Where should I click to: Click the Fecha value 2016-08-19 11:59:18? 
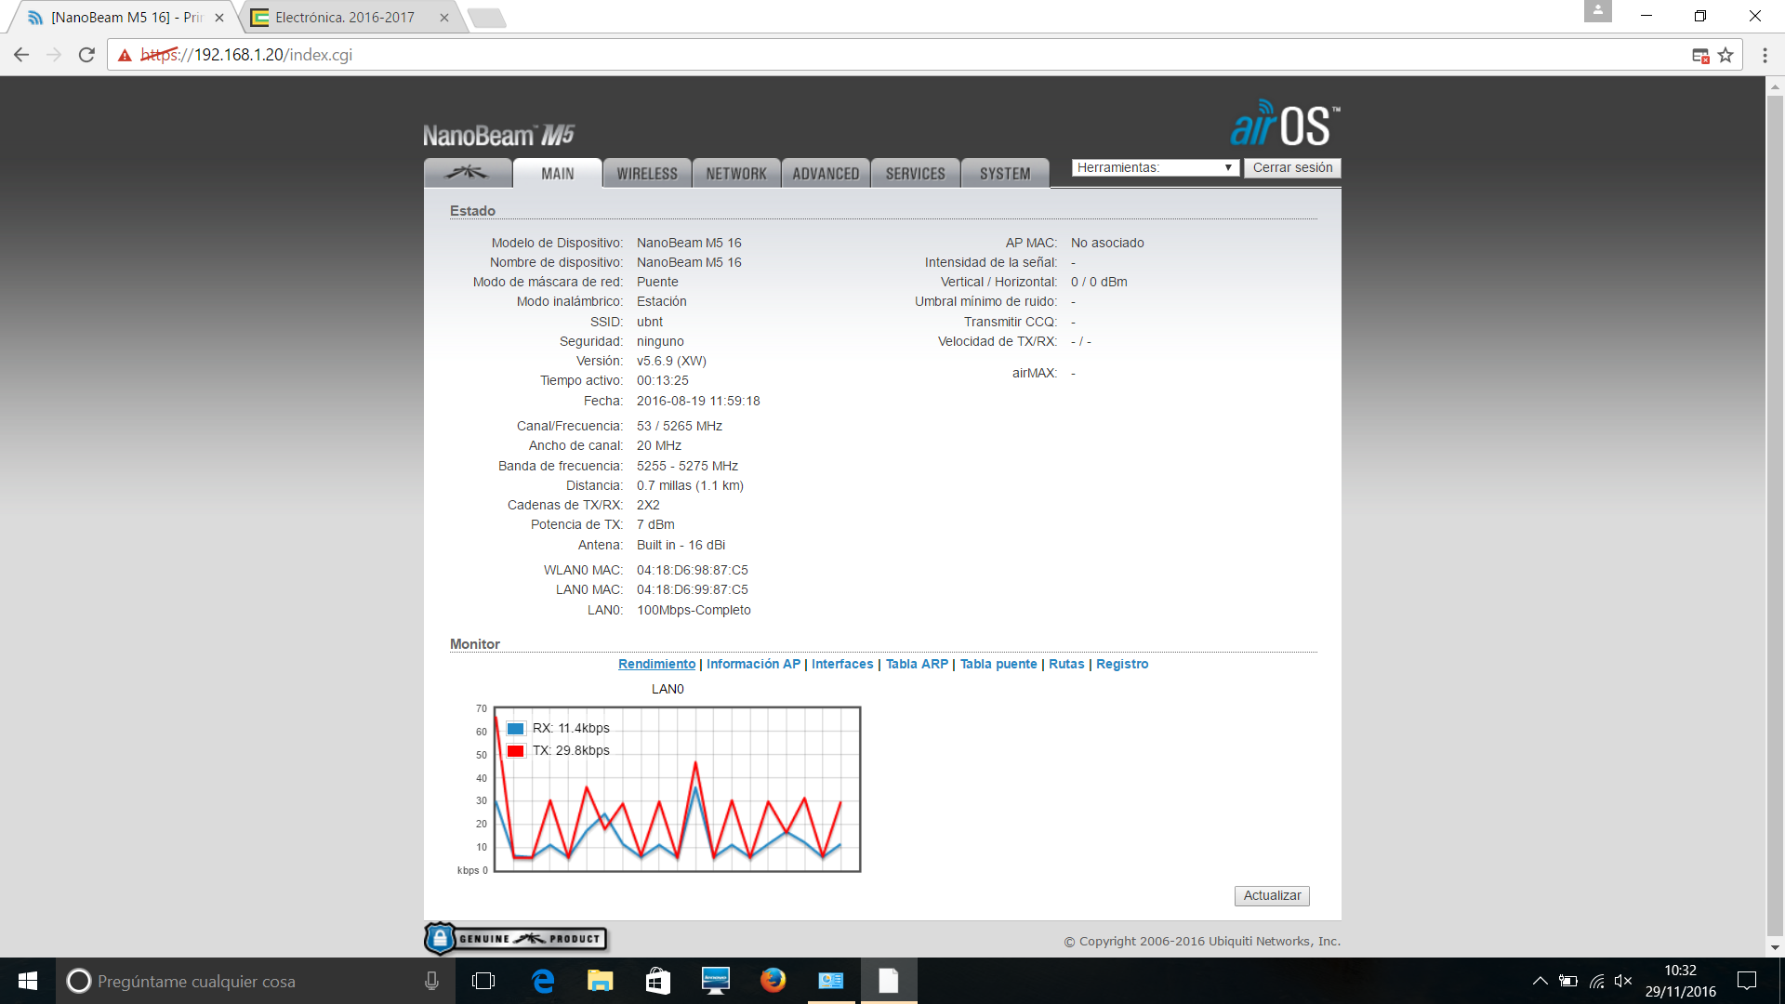point(698,401)
